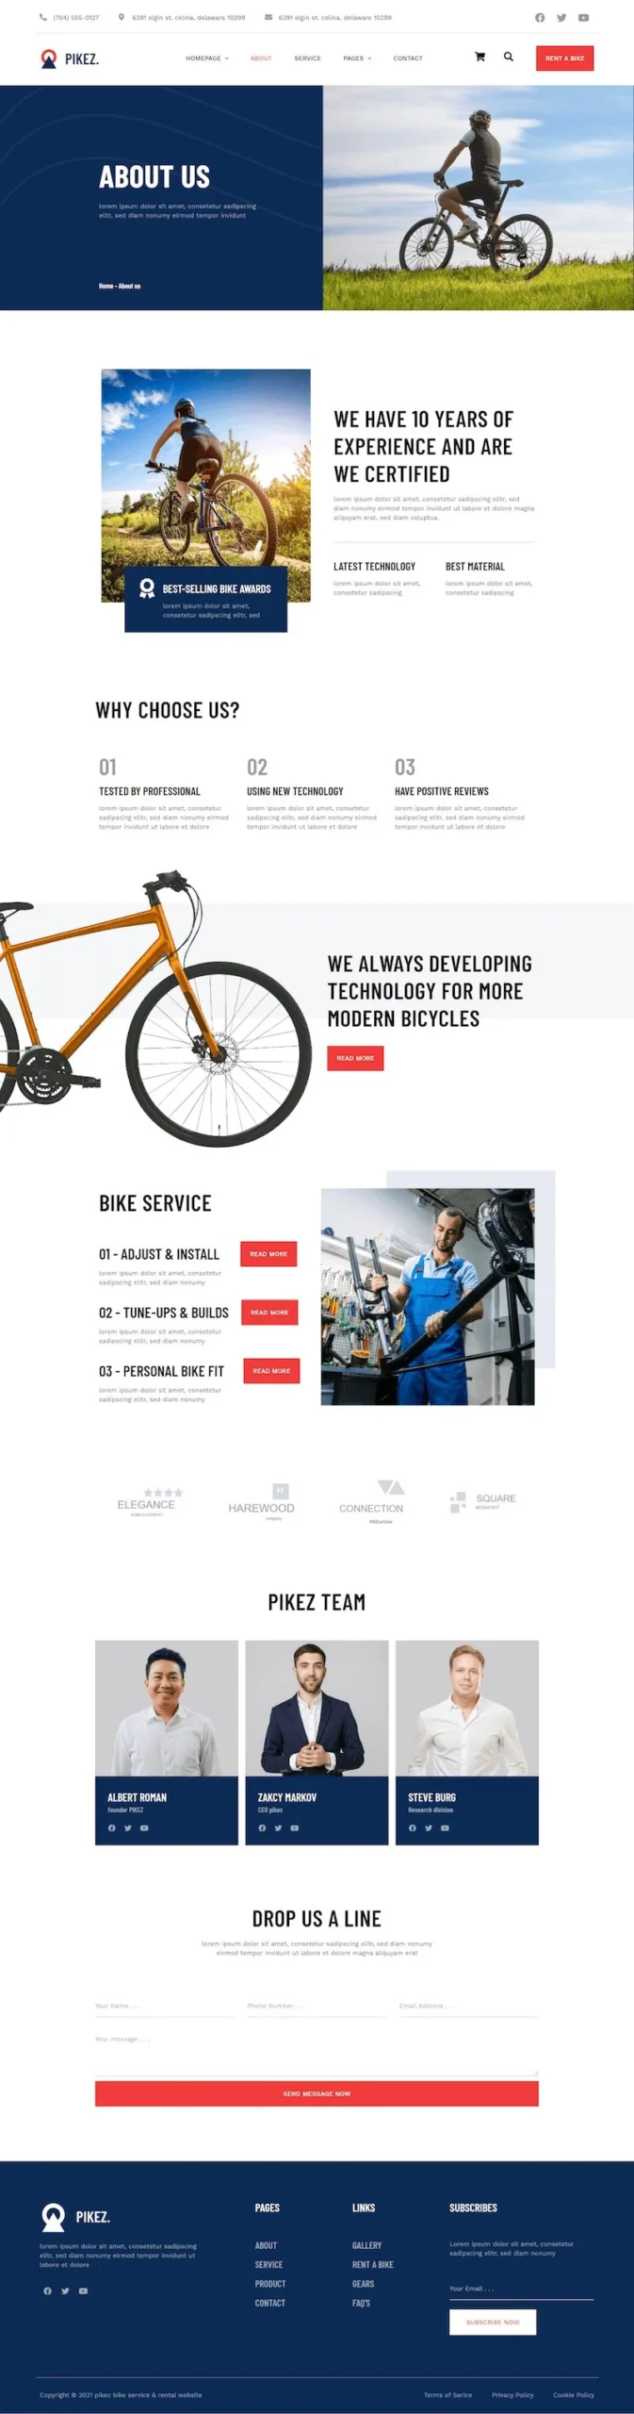Focus the Your Name input field
Image resolution: width=634 pixels, height=2414 pixels.
[164, 2005]
